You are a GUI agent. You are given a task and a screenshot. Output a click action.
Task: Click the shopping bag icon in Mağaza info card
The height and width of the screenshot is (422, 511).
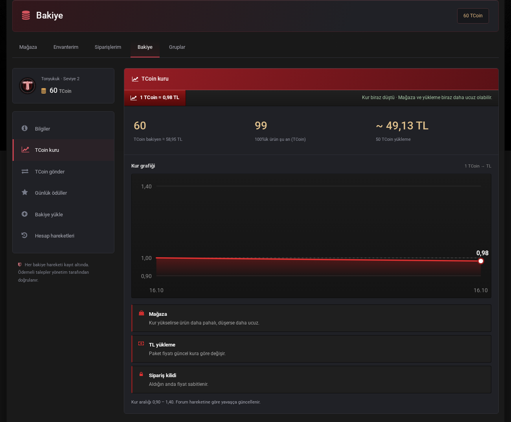(142, 313)
